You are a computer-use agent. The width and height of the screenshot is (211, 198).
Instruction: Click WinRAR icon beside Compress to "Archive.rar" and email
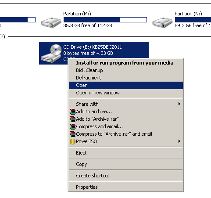click(72, 134)
